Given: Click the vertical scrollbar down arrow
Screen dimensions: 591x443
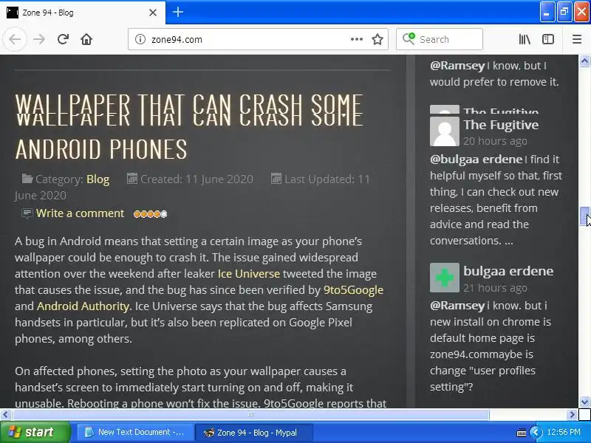Looking at the screenshot, I should click(x=584, y=402).
